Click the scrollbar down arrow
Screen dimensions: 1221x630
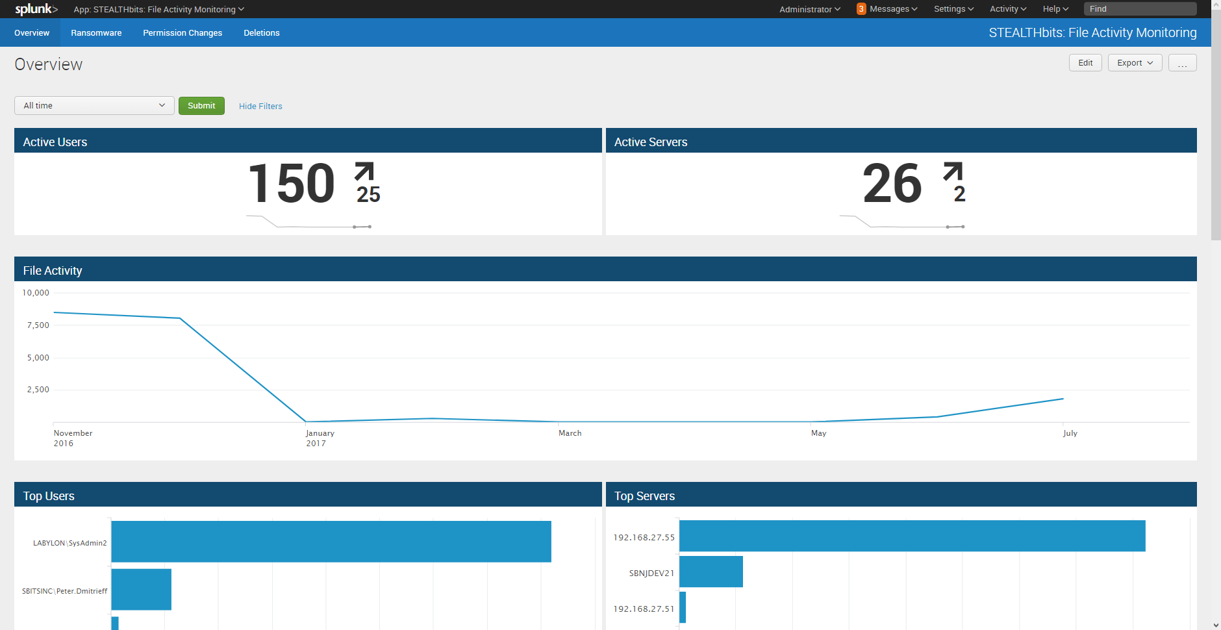pos(1216,625)
